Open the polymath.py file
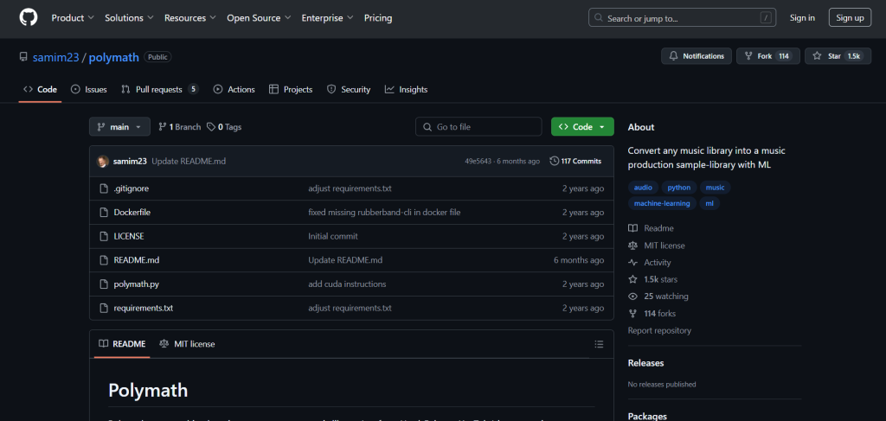 tap(136, 284)
